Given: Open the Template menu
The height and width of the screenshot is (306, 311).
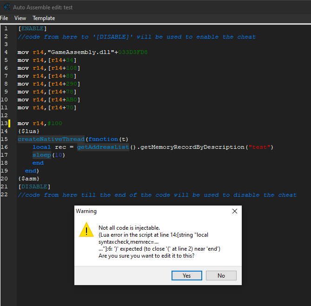Looking at the screenshot, I should pos(44,18).
